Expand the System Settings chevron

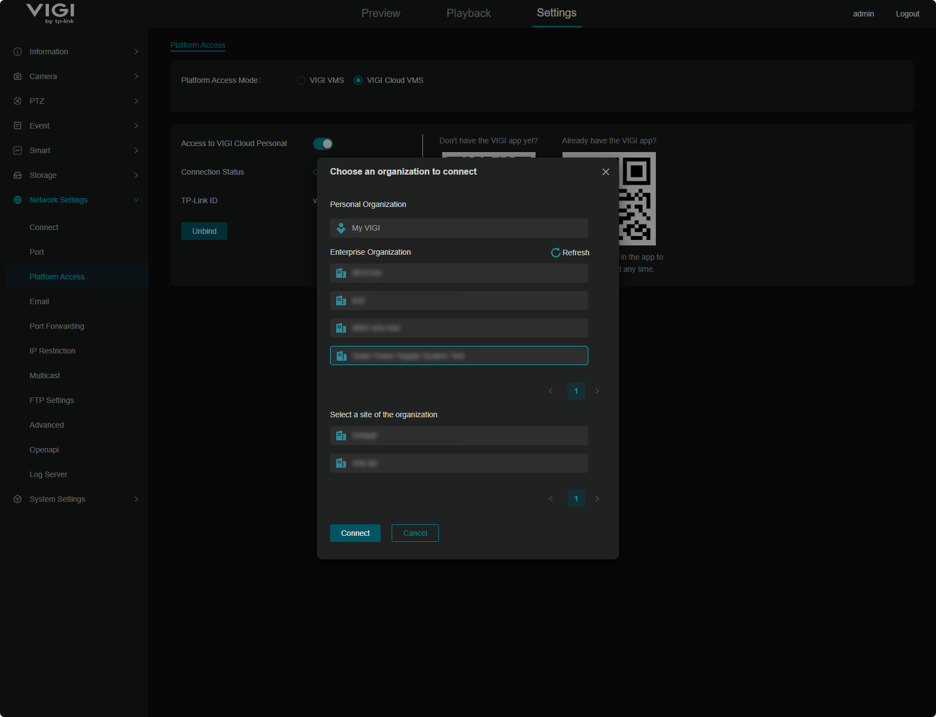pos(136,499)
